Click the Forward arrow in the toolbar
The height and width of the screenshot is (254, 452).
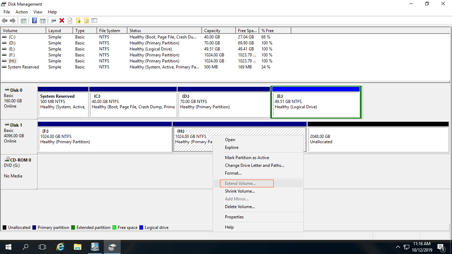(13, 21)
